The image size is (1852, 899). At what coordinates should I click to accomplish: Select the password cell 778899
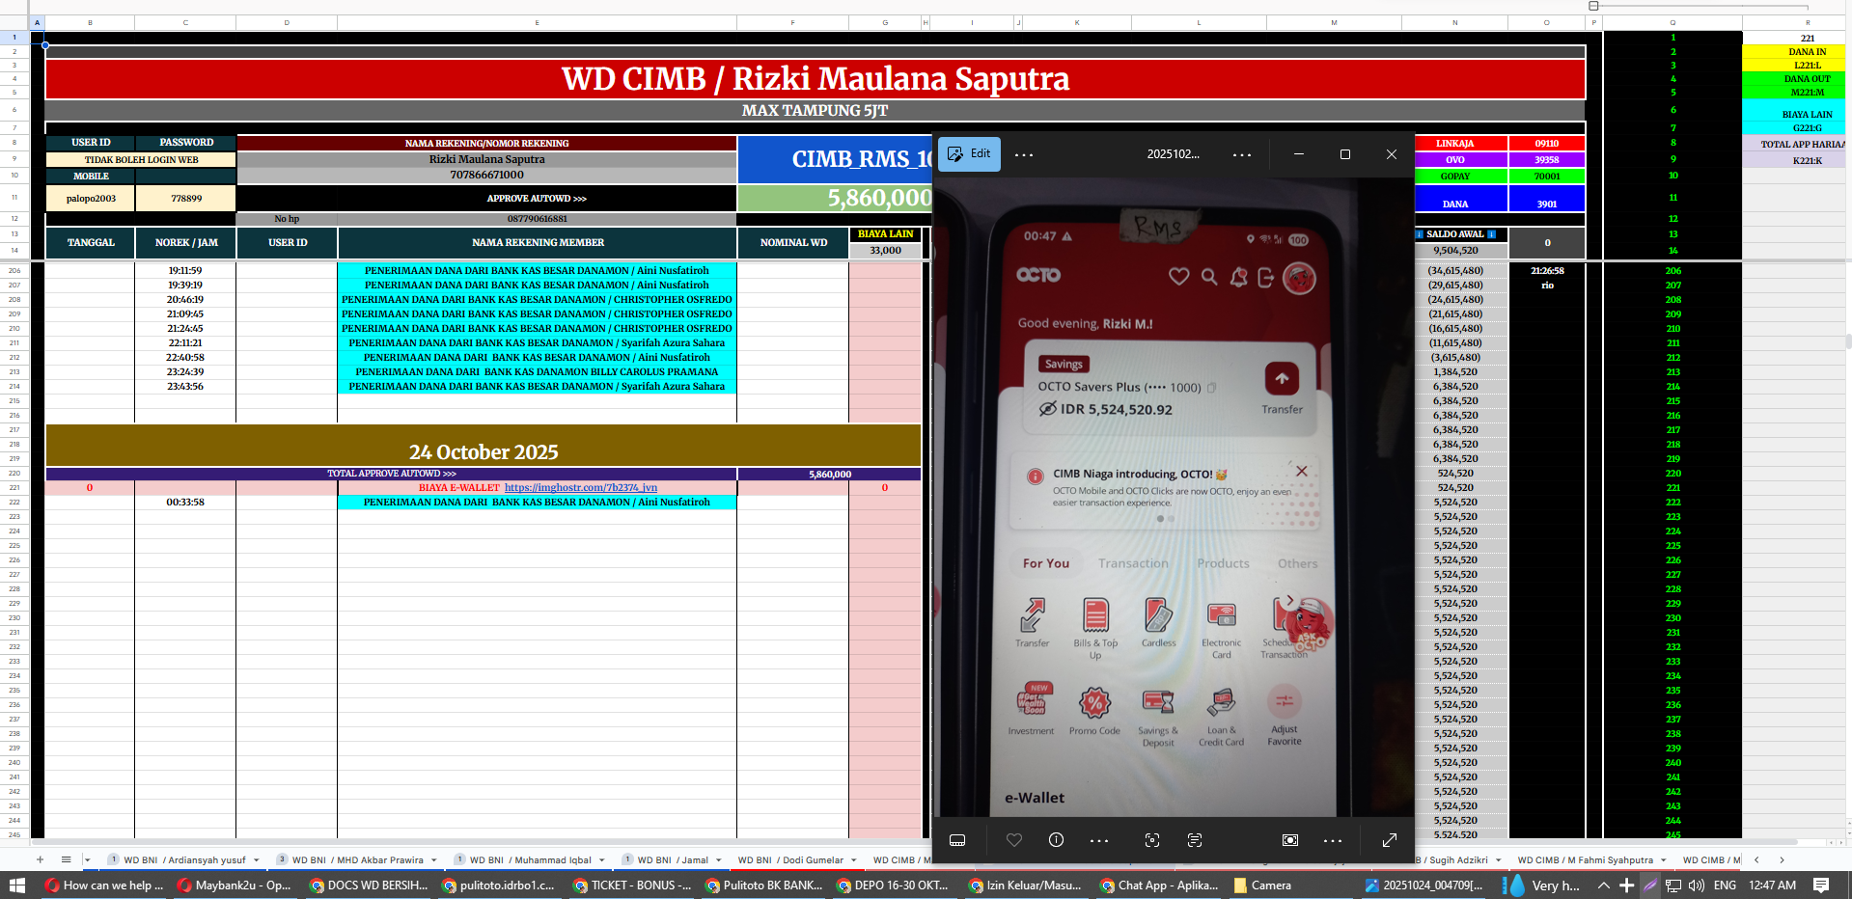(x=186, y=199)
